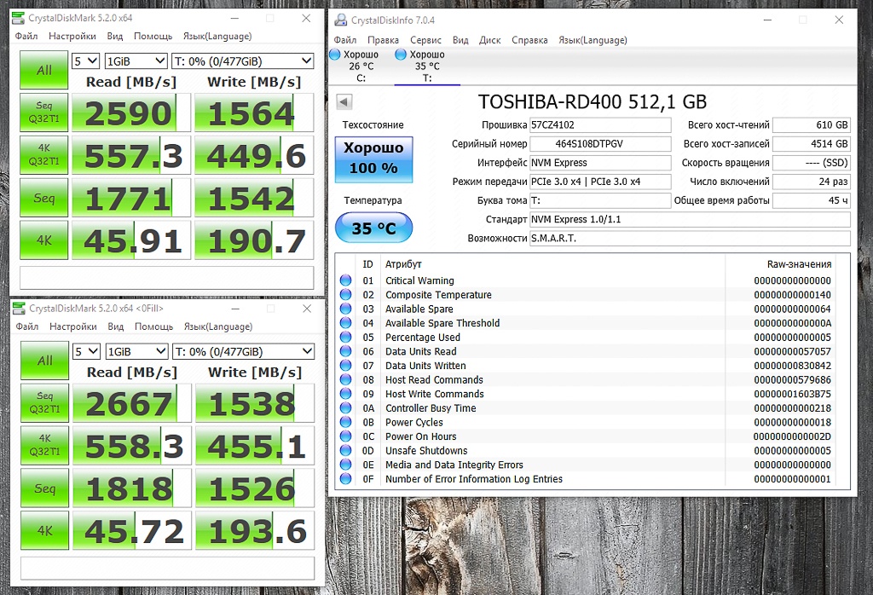Image resolution: width=873 pixels, height=595 pixels.
Task: Open T: drive selector in top CrystalDiskMark
Action: click(243, 61)
